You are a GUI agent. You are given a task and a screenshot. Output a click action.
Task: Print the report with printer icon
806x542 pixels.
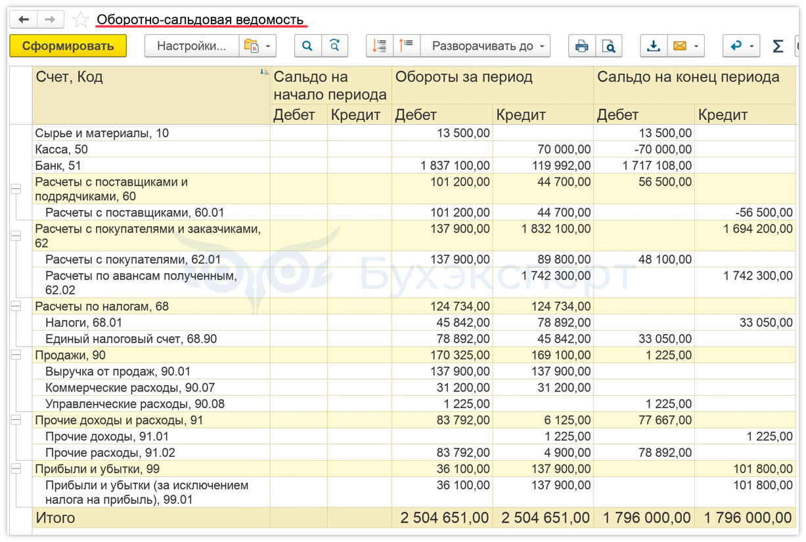coord(581,46)
